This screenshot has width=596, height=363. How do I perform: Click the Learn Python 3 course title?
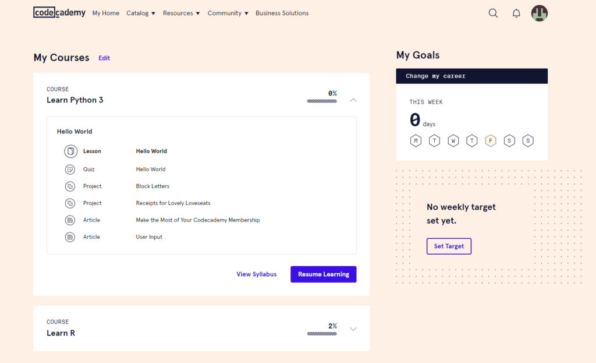click(x=75, y=100)
